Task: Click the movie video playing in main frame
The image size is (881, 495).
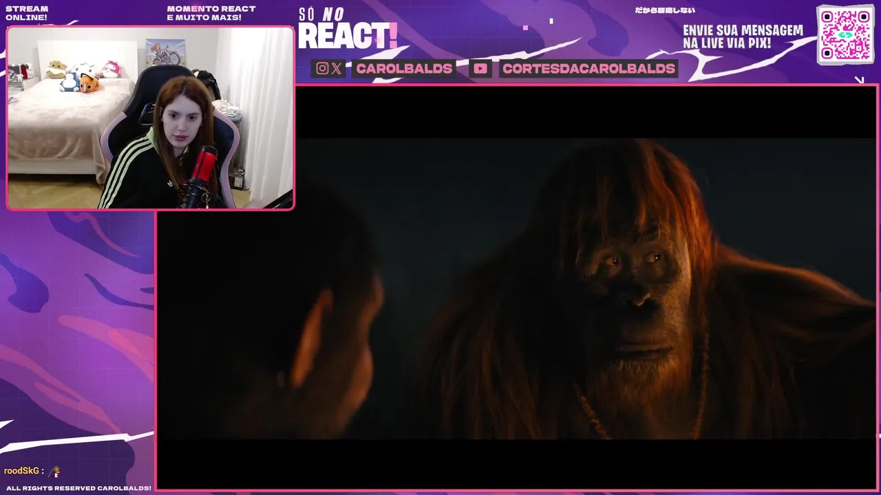Action: click(x=517, y=287)
